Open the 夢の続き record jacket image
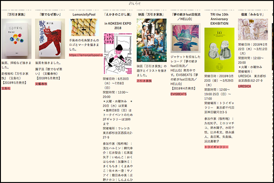 [185, 41]
